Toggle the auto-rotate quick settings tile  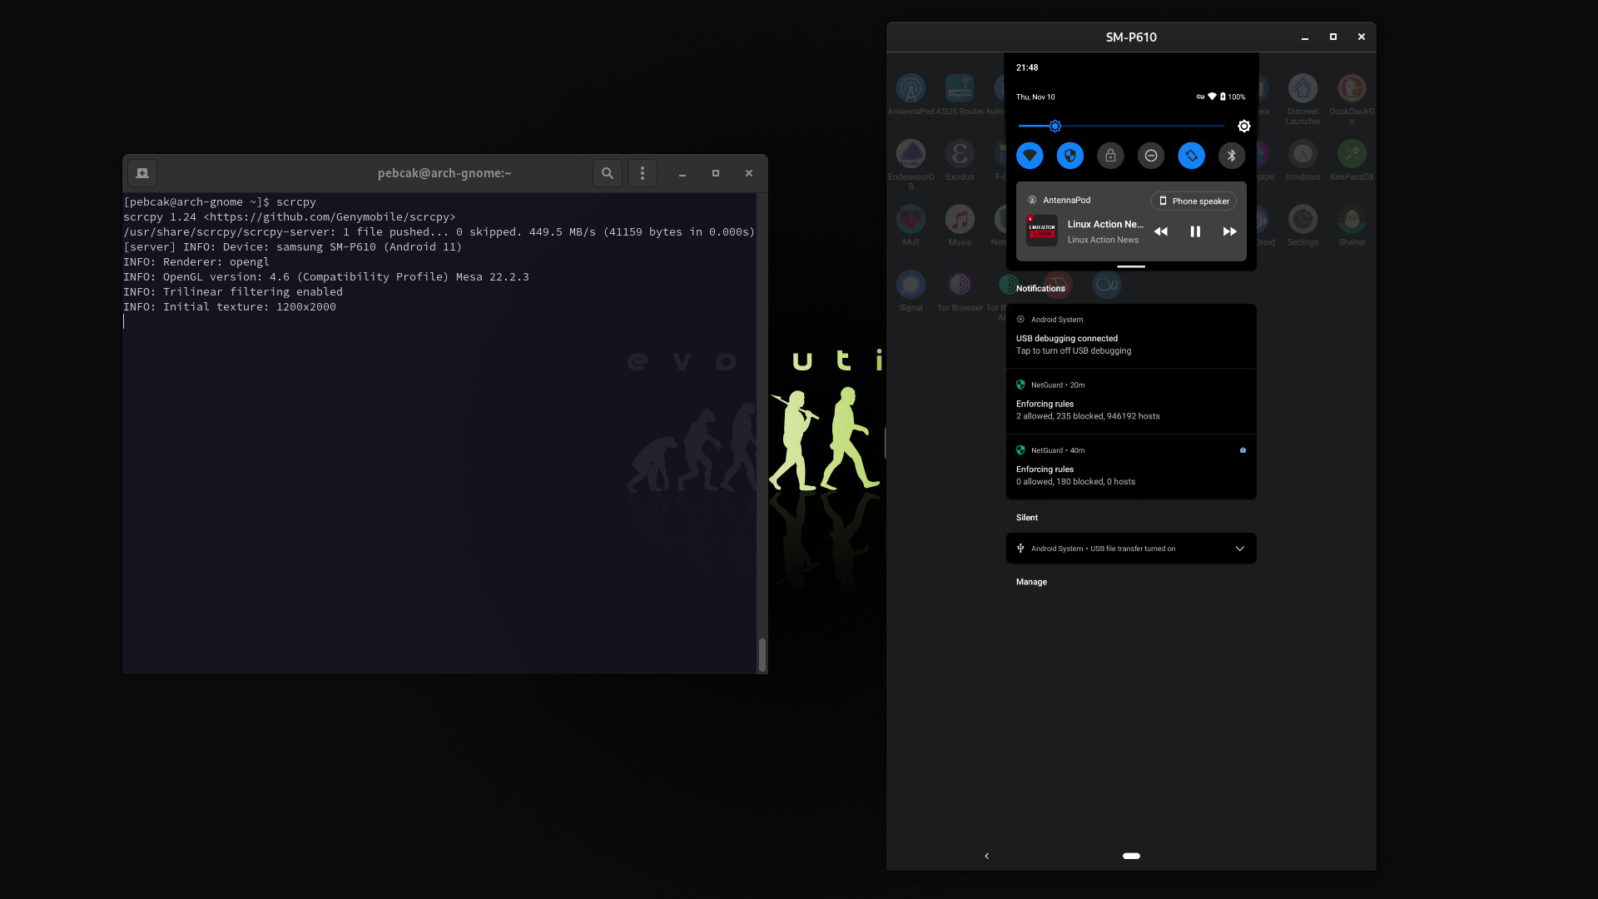(1191, 156)
